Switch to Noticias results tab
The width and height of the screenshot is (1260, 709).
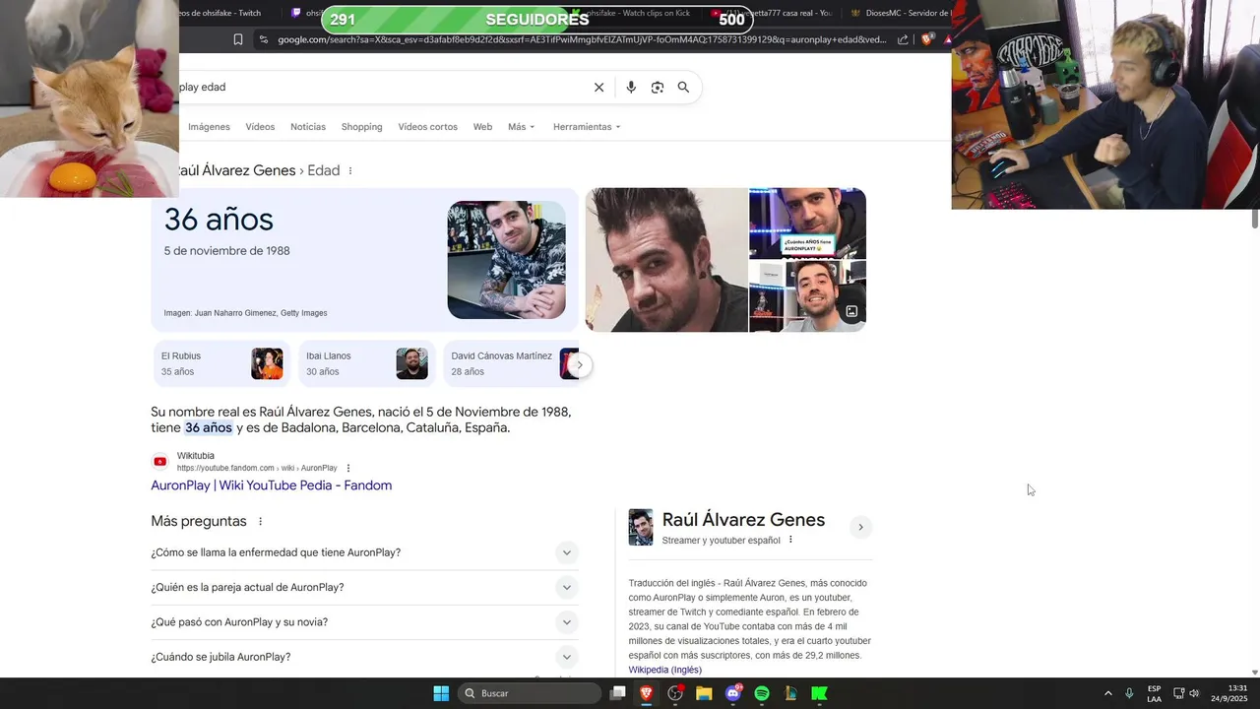tap(308, 127)
